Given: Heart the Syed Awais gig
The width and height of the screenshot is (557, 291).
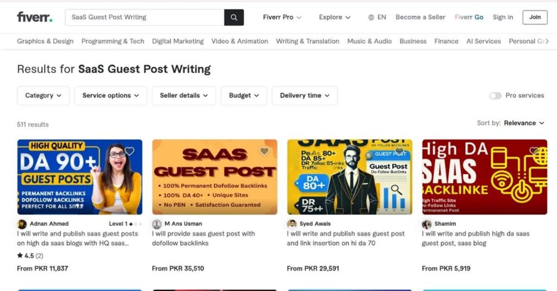Looking at the screenshot, I should click(399, 151).
